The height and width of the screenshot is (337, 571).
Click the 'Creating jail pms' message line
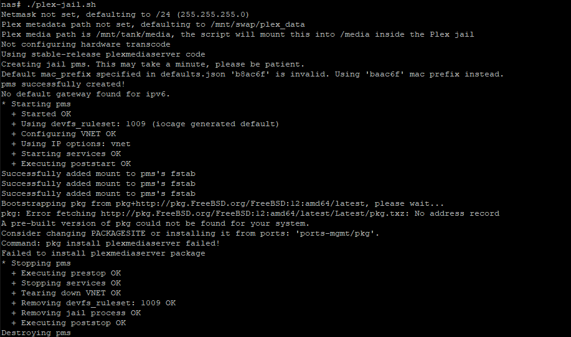coord(153,64)
